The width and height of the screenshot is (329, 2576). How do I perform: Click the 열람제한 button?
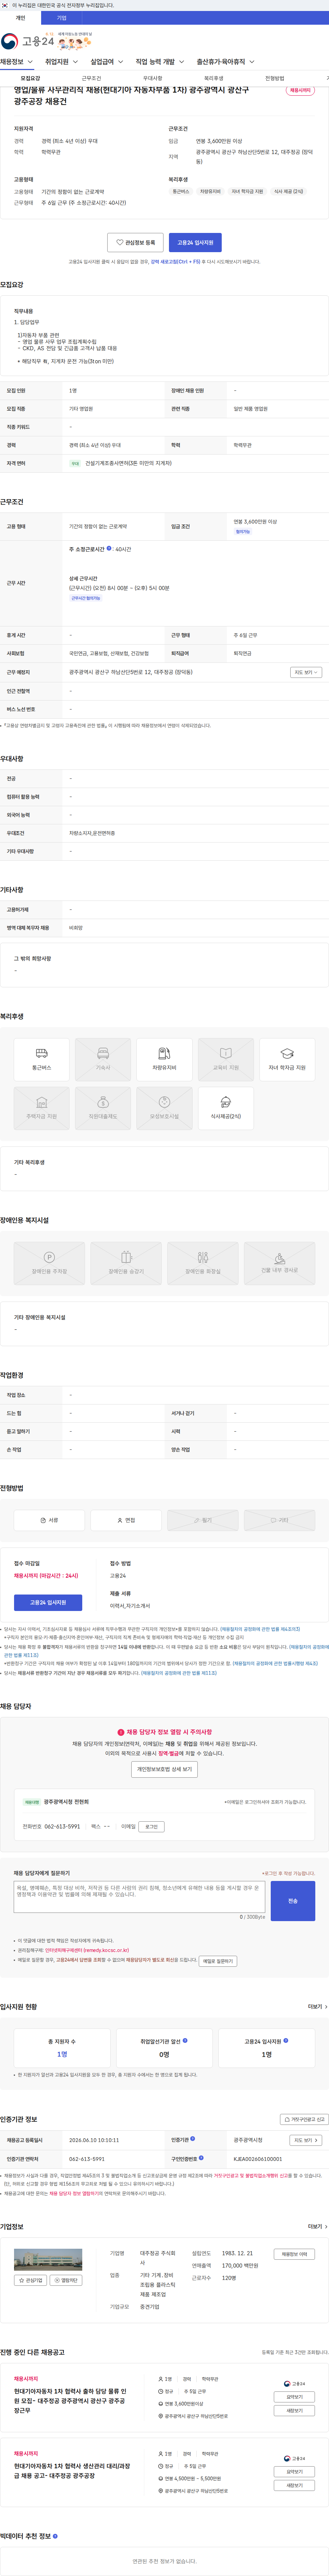tap(66, 2280)
